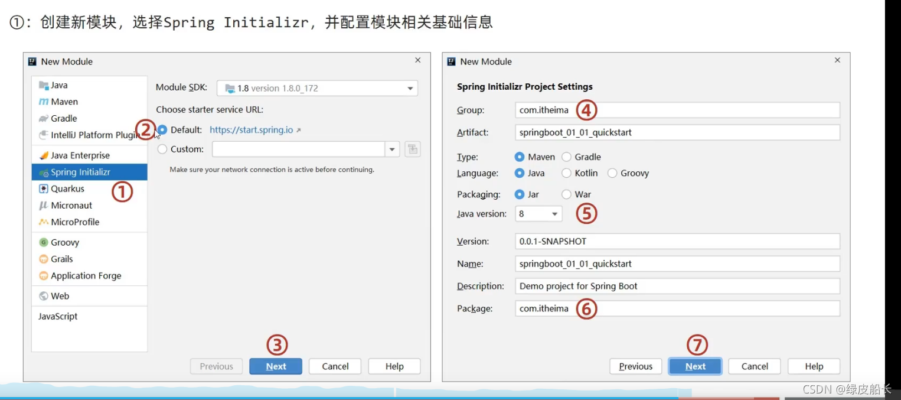Set language to Kotlin
This screenshot has height=400, width=901.
[566, 173]
